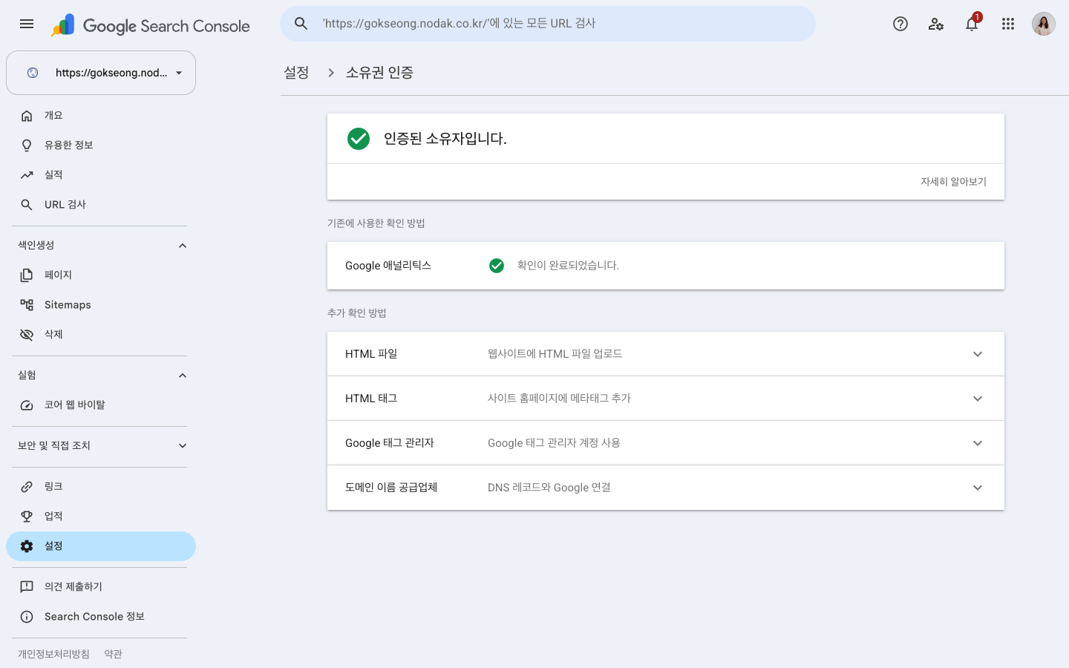This screenshot has width=1069, height=668.
Task: Open URL 검사 magnifier in sidebar
Action: click(27, 205)
